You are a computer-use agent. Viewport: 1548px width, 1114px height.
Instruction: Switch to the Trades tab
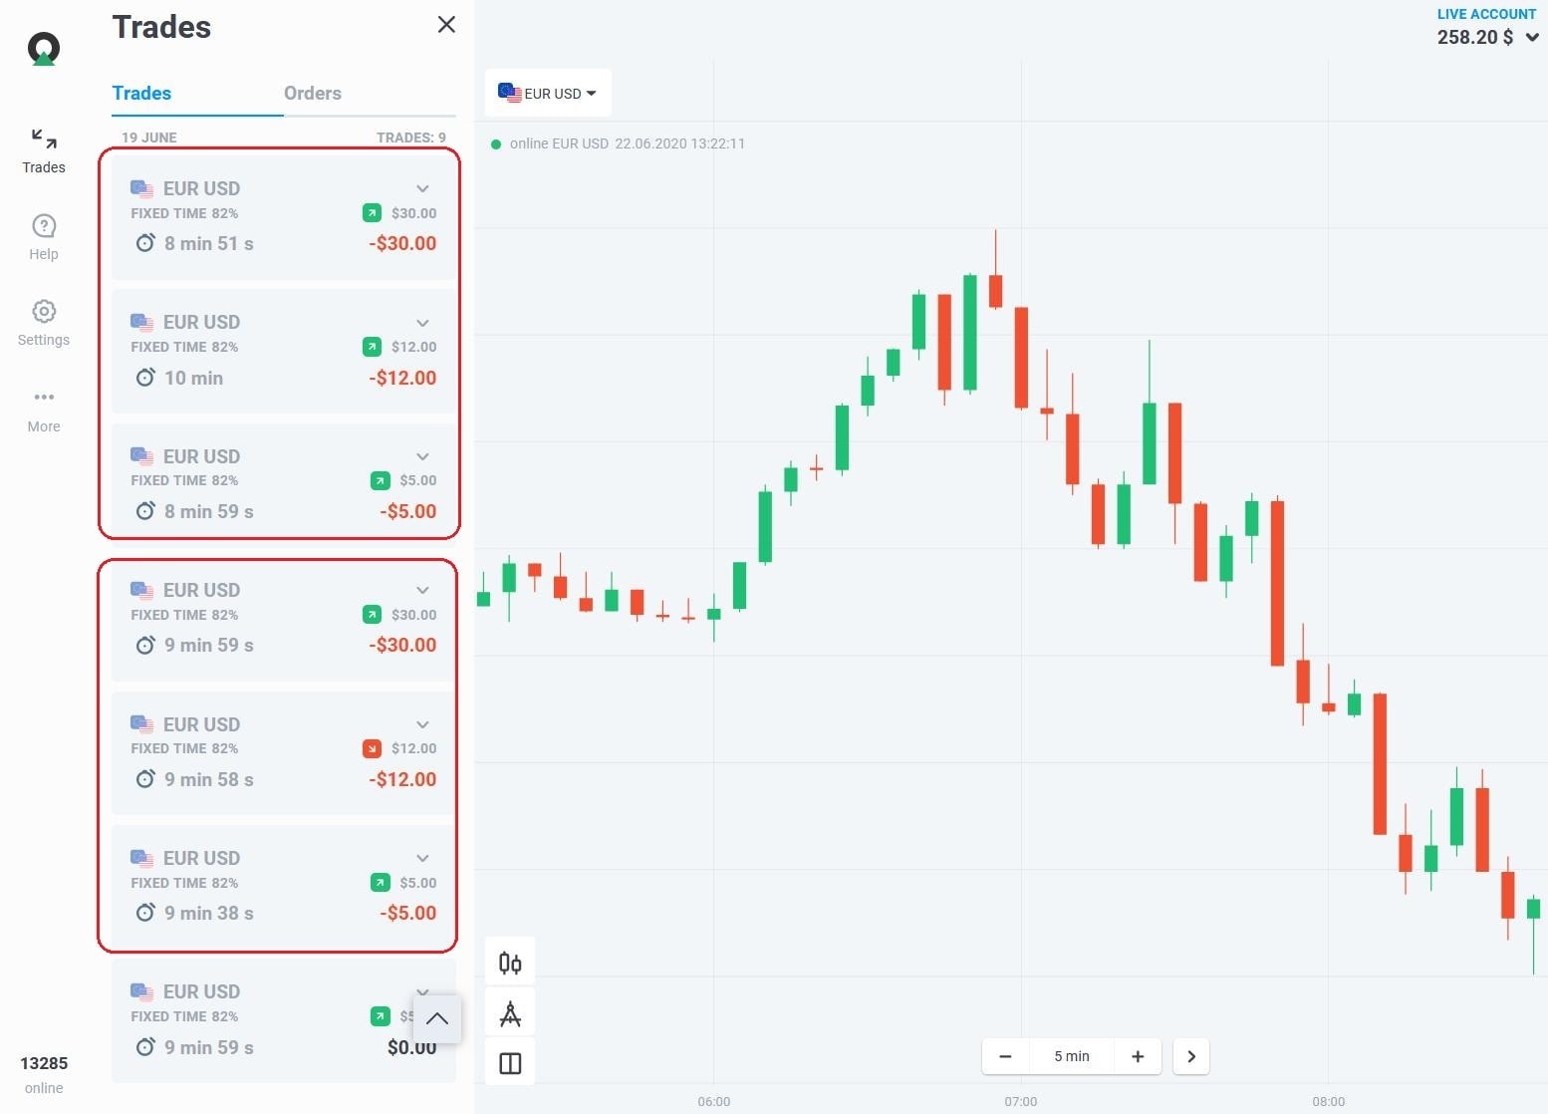[141, 93]
